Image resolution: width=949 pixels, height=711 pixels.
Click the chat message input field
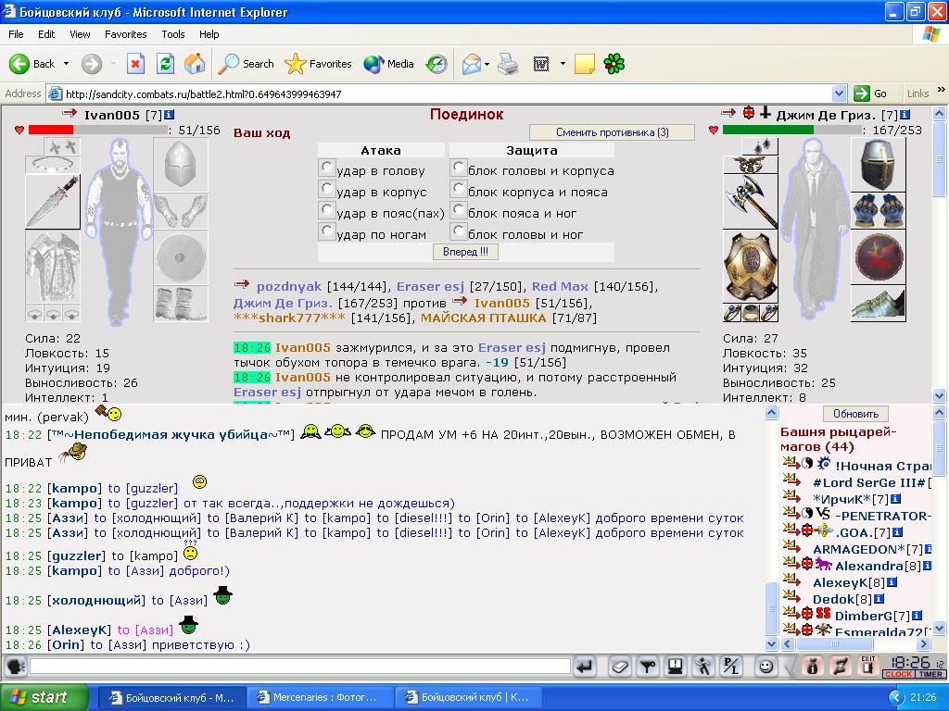(x=299, y=667)
